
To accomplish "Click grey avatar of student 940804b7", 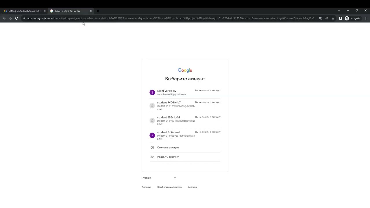I will click(152, 106).
